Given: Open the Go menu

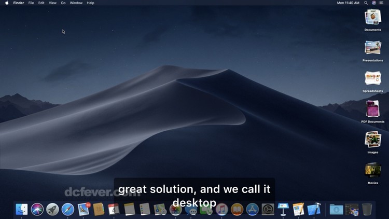Looking at the screenshot, I should 63,3.
